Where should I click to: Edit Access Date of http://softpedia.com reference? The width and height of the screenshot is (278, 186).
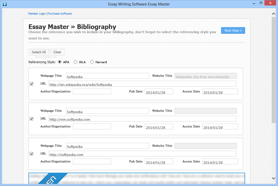220,161
